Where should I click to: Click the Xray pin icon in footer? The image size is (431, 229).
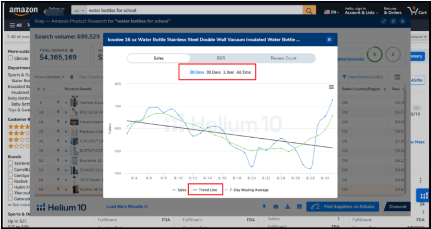(264, 207)
